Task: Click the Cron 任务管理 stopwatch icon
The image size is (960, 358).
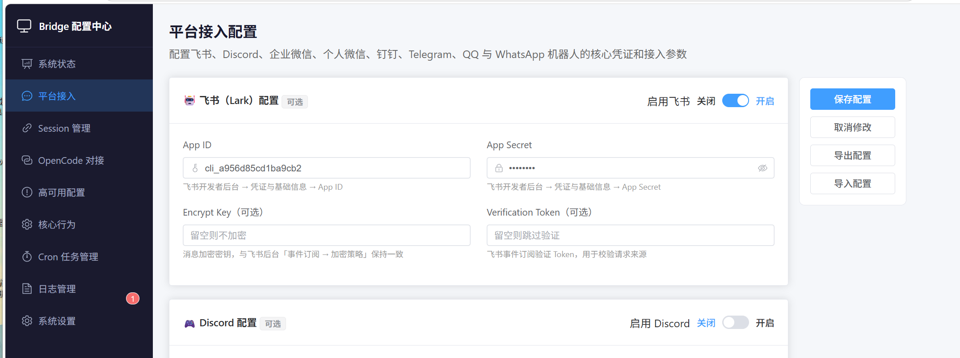Action: tap(27, 257)
